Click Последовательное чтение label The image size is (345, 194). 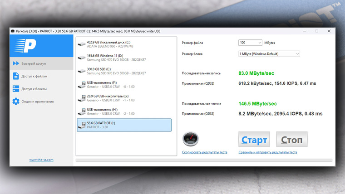click(x=201, y=104)
